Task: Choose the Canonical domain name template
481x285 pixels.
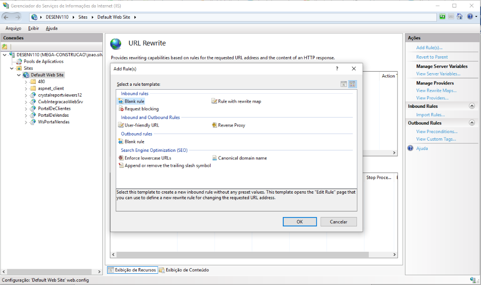Action: coord(242,158)
